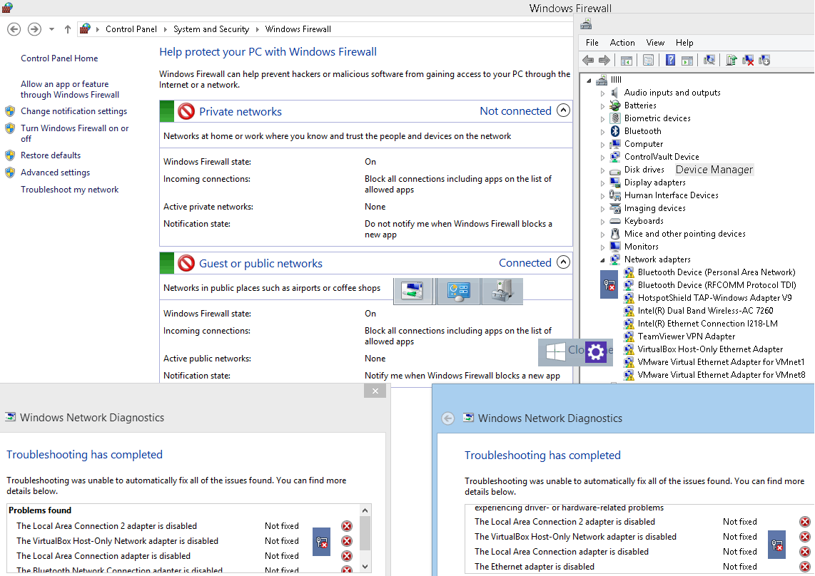Select VirtualBox Host-Only Ethernet Adapter
The height and width of the screenshot is (576, 815).
point(710,349)
